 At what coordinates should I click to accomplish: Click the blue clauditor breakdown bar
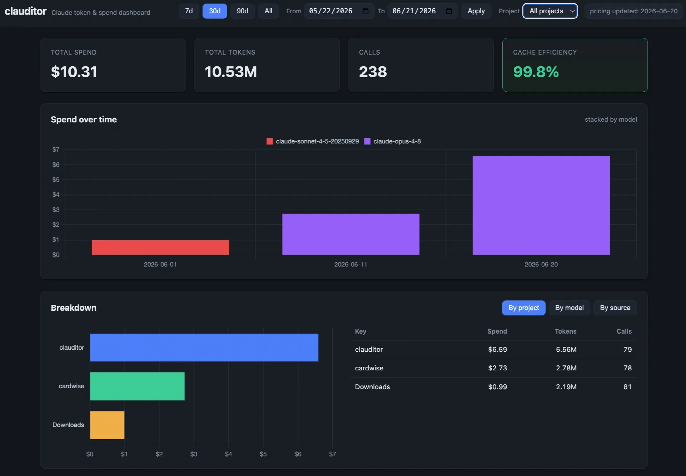(x=204, y=348)
